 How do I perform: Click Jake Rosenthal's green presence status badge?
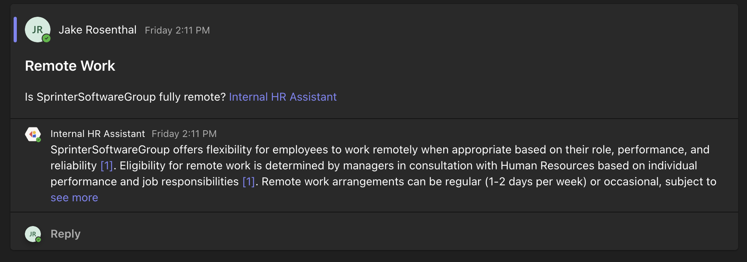pyautogui.click(x=47, y=39)
